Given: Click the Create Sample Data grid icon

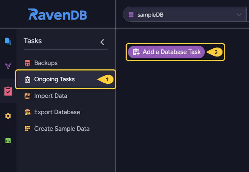Looking at the screenshot, I should click(27, 128).
